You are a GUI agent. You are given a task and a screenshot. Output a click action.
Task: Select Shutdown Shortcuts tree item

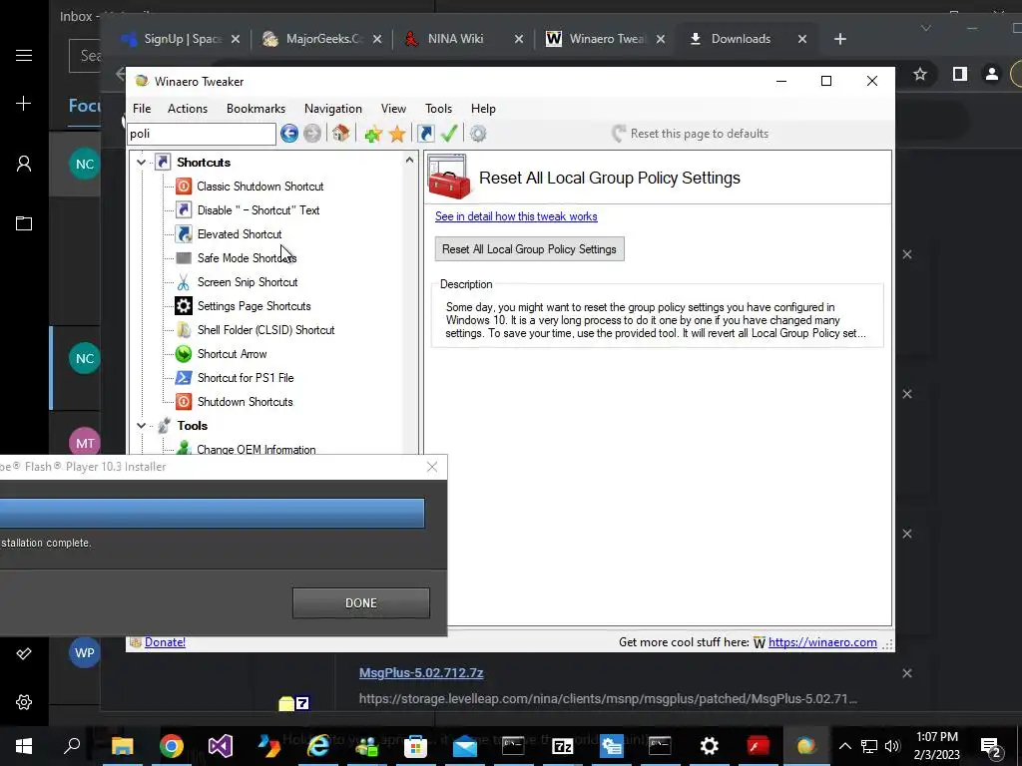(246, 402)
